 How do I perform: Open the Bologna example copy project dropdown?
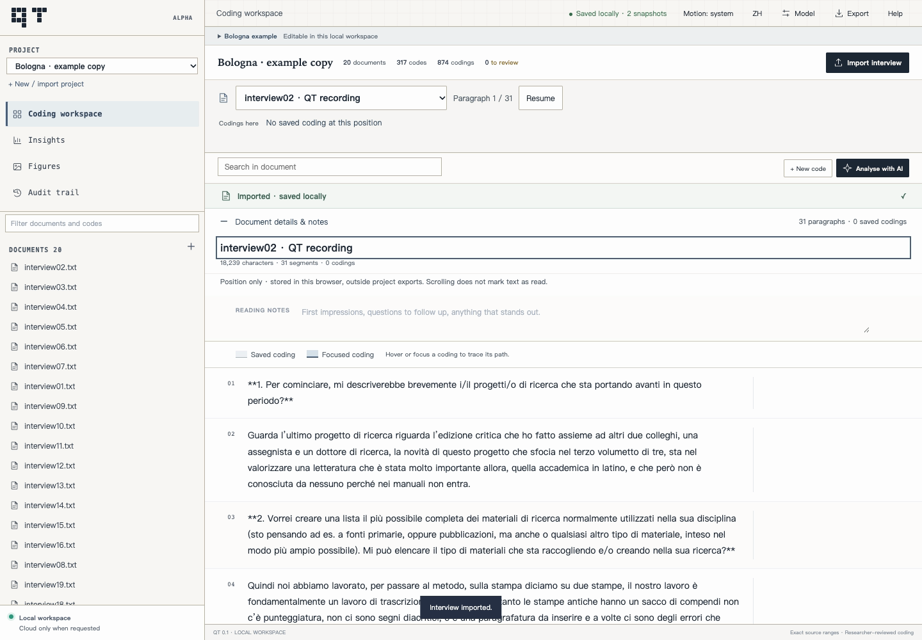click(102, 66)
